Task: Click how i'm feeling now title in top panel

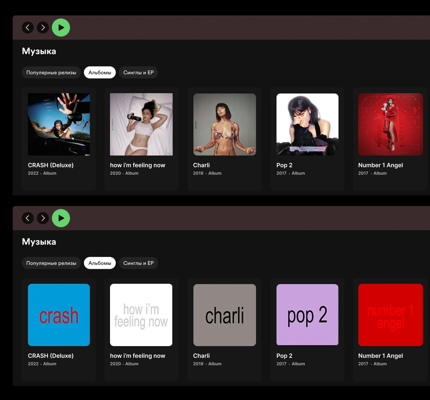Action: [138, 165]
